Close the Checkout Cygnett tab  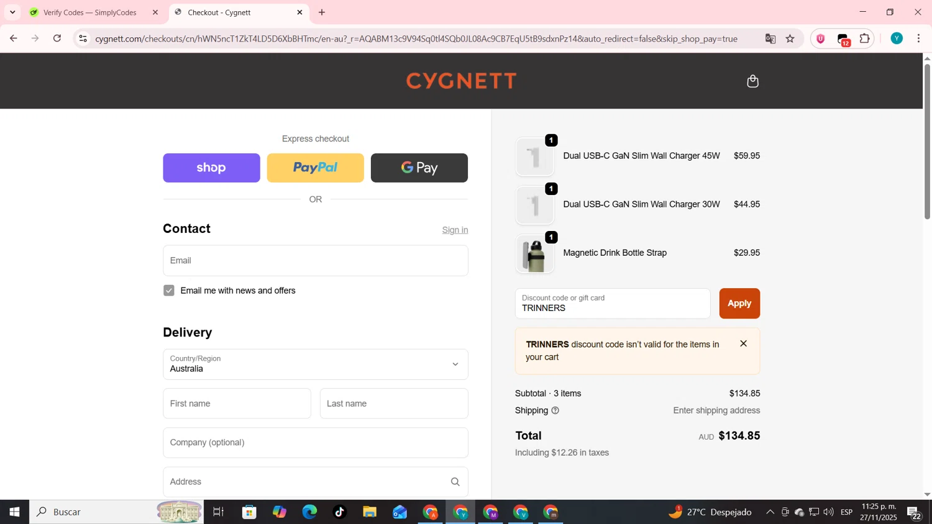299,12
